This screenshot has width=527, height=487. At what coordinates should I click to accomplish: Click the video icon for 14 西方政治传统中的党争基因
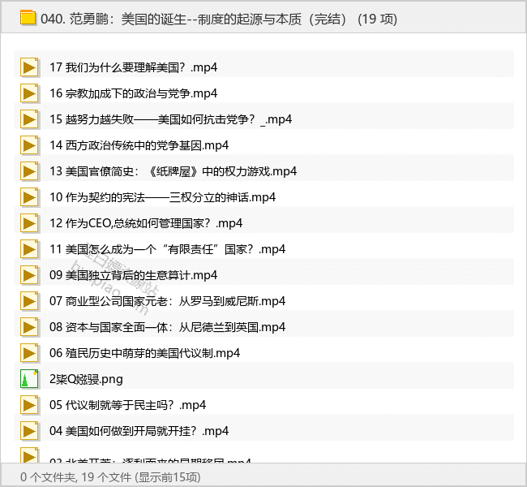(x=29, y=145)
